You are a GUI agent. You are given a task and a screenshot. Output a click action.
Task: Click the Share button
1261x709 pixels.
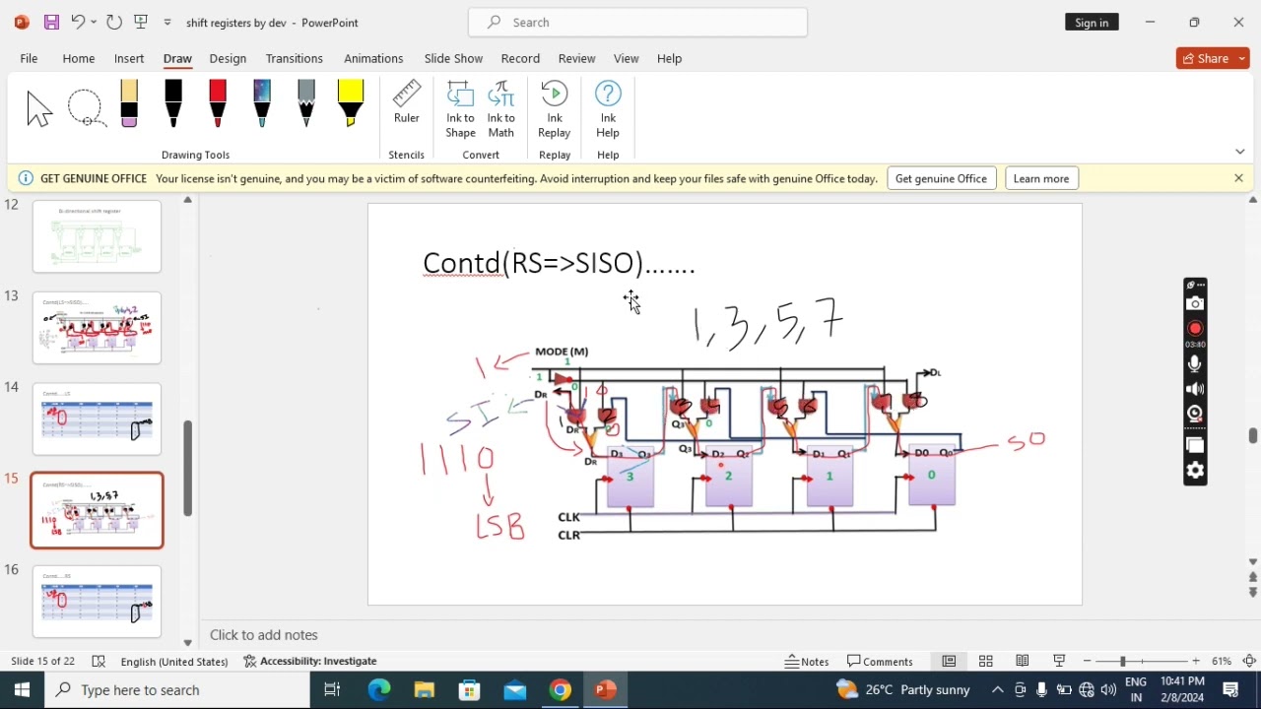click(x=1206, y=58)
